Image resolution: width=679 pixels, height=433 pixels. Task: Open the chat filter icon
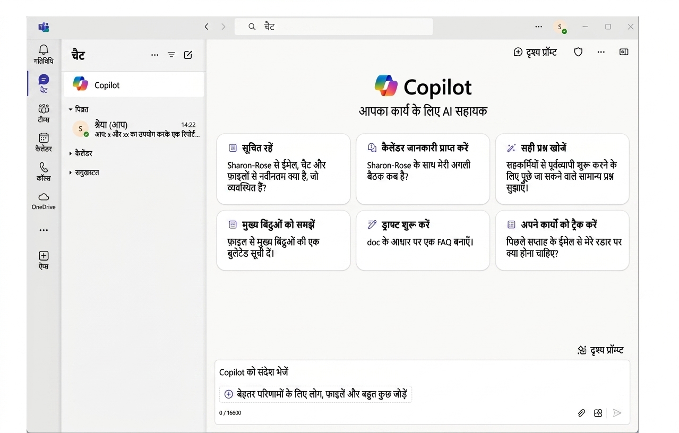click(171, 55)
